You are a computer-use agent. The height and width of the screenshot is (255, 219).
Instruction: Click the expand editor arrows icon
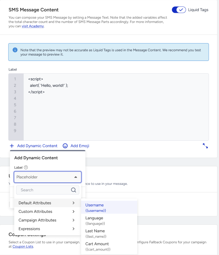[205, 146]
